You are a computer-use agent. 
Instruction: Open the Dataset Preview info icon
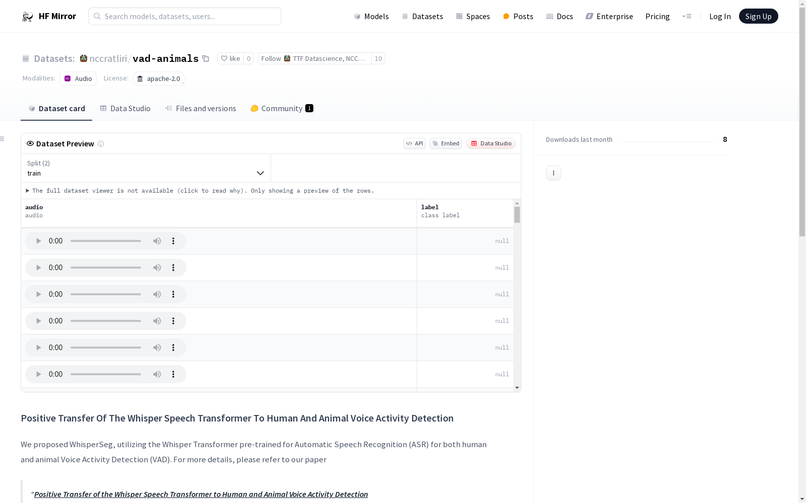point(101,144)
